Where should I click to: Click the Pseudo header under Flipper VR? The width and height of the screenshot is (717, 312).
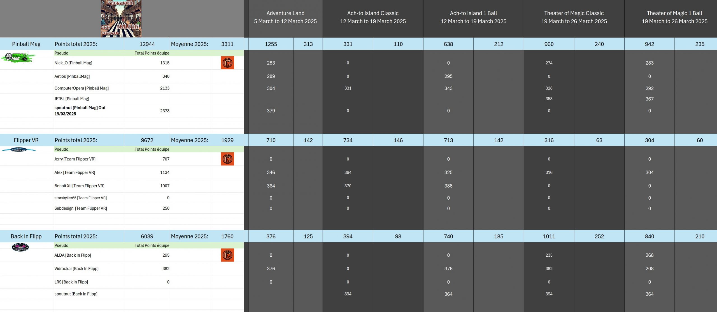click(61, 149)
